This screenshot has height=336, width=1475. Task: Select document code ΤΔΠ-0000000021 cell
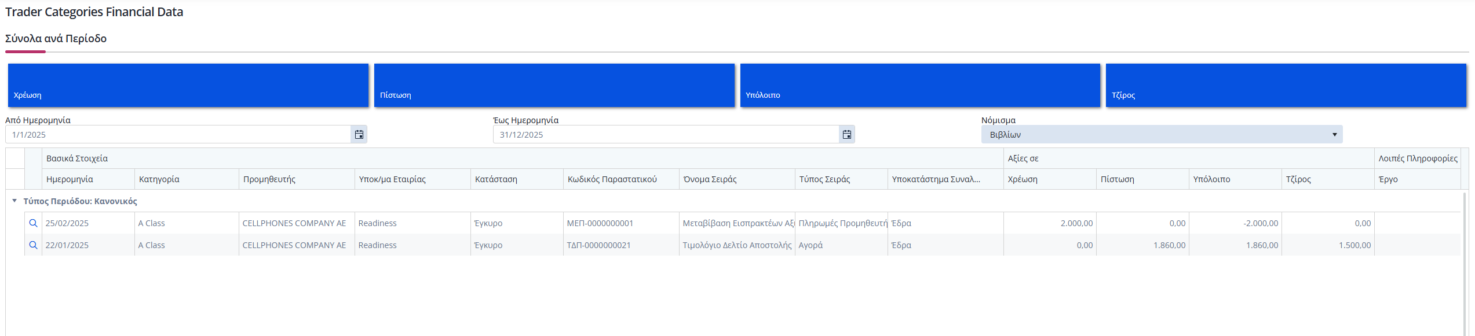click(621, 245)
